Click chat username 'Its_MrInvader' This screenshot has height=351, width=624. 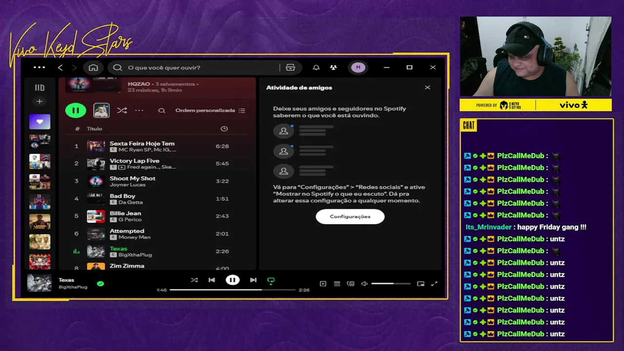[488, 227]
